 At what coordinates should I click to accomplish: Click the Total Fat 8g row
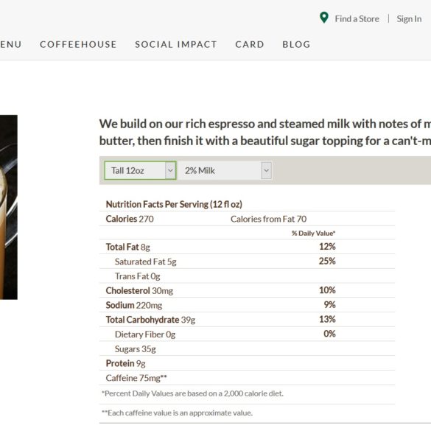click(x=247, y=247)
